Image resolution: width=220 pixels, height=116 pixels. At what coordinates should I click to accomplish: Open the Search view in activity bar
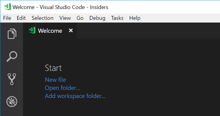click(x=12, y=56)
